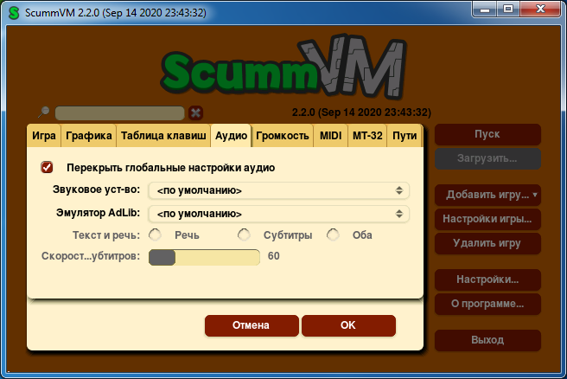Image resolution: width=567 pixels, height=379 pixels.
Task: Click the Звуковое уст-во label
Action: click(x=96, y=189)
